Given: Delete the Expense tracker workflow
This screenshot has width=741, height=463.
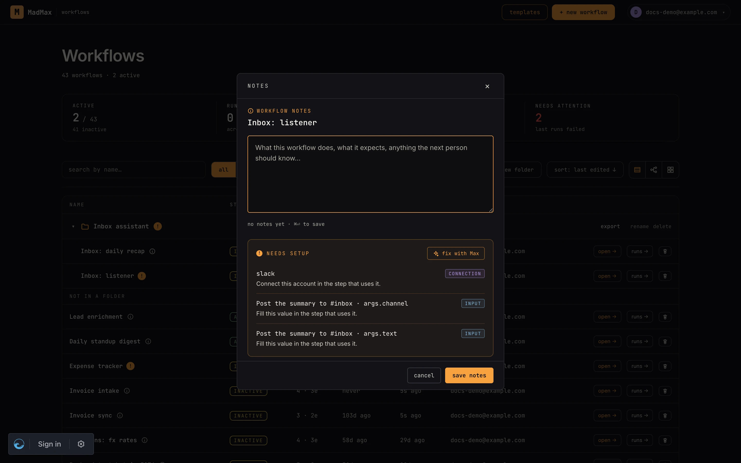Looking at the screenshot, I should [665, 366].
